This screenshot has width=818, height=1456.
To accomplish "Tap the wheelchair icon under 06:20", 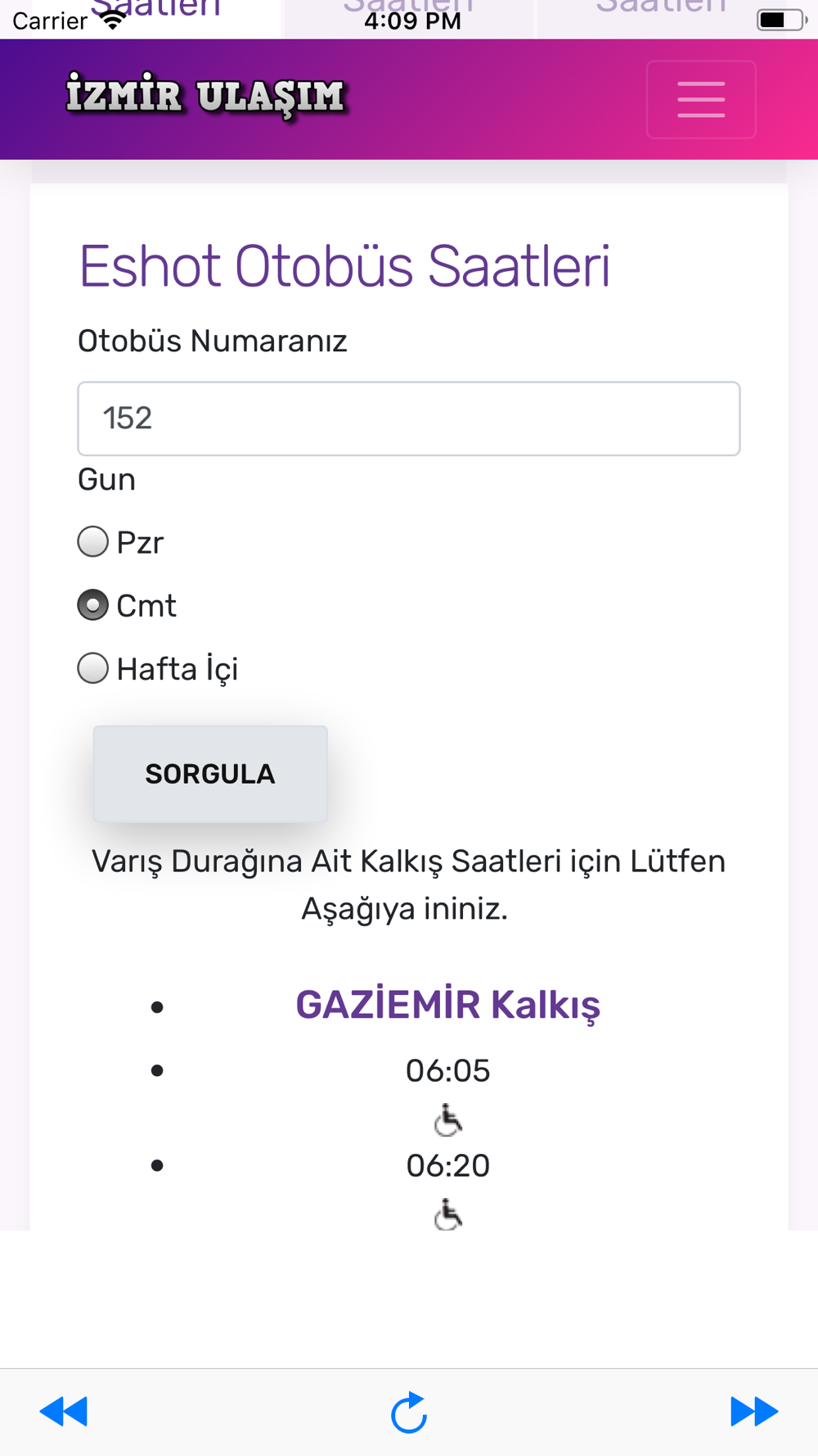I will pyautogui.click(x=448, y=1214).
